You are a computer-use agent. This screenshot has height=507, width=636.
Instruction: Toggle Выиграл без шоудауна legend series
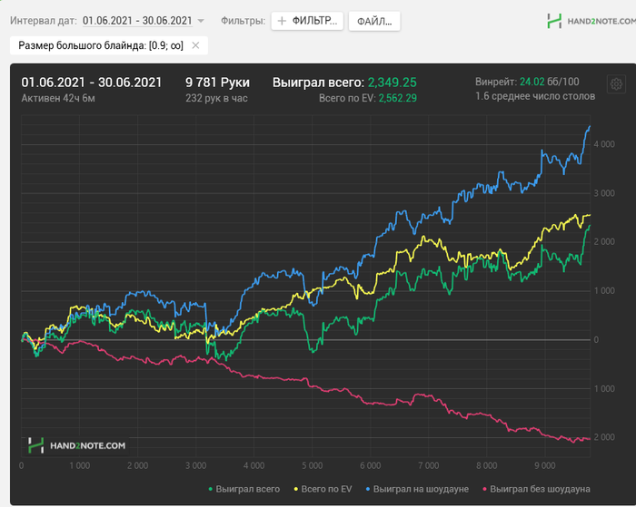pos(536,489)
